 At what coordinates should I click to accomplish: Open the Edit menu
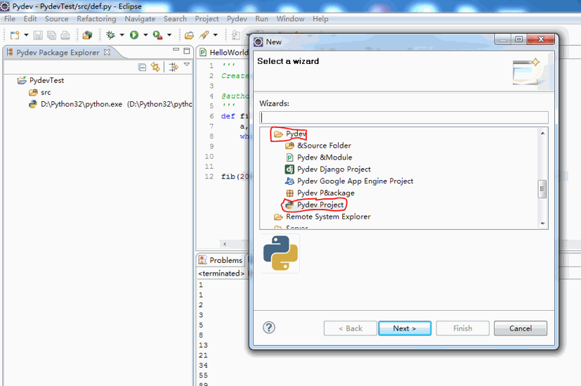click(30, 19)
